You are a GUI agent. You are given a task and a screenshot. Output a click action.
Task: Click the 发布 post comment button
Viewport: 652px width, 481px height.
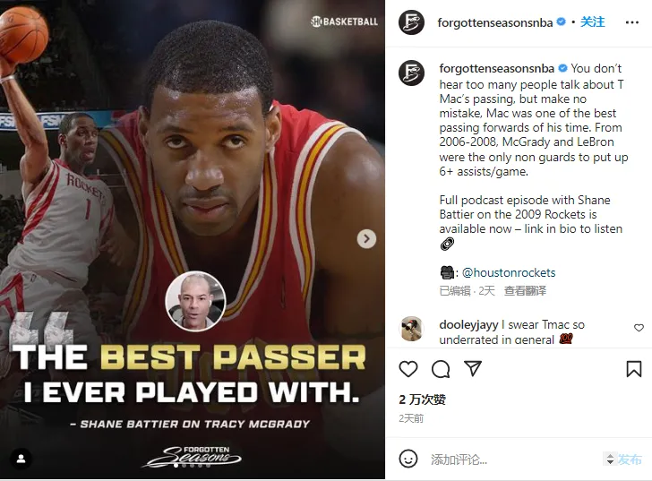tap(629, 460)
